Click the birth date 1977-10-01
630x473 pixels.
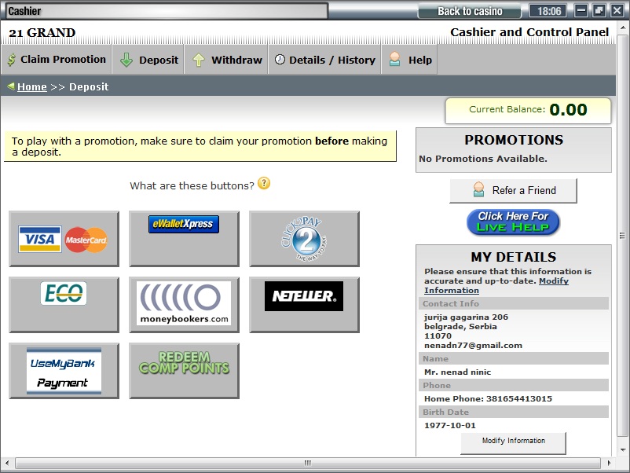point(450,426)
